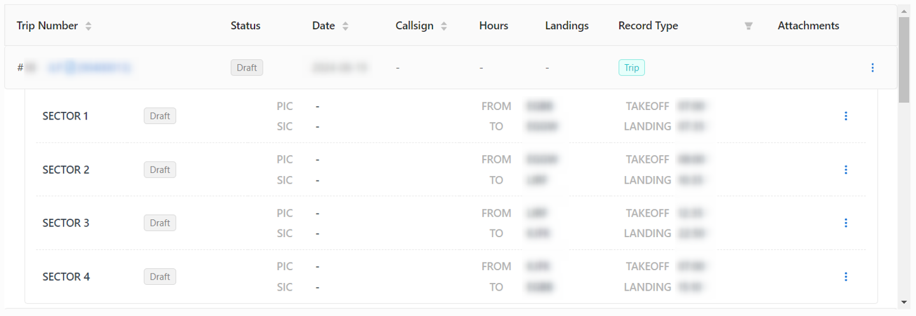The image size is (916, 316).
Task: Sort by Callsign column arrows
Action: [x=444, y=26]
